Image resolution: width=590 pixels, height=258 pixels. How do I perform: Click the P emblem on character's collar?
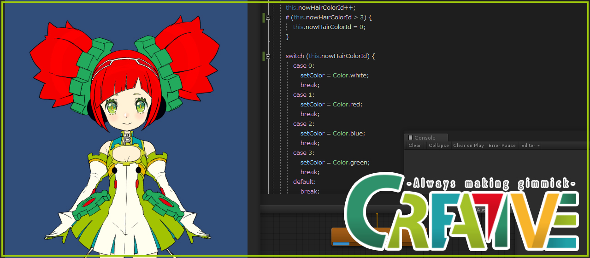[x=128, y=140]
